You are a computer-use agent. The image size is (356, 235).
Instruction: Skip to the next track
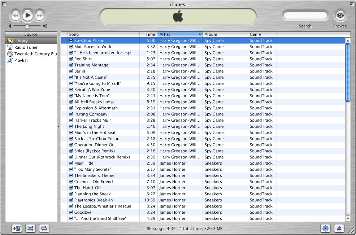click(x=39, y=15)
